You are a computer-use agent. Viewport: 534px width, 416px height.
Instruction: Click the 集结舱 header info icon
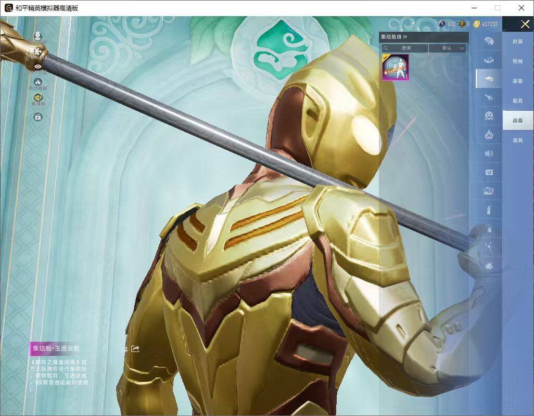(x=405, y=37)
